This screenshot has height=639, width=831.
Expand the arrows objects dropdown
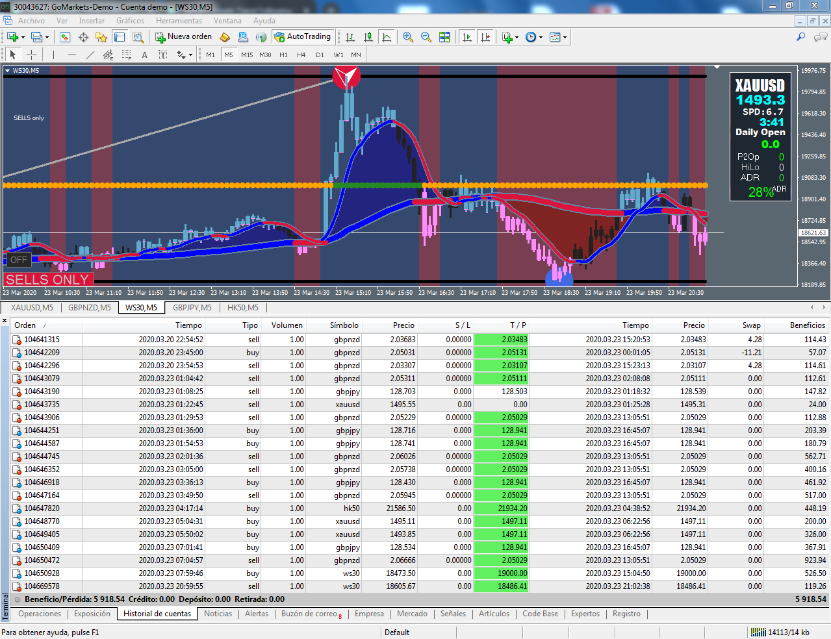tap(190, 55)
